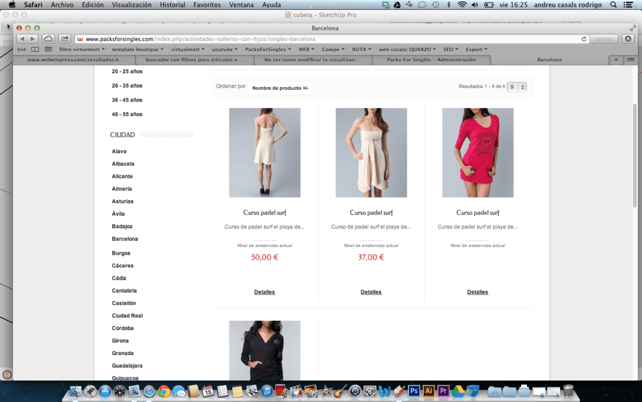Launch Illustrator from the Dock
Screen dimensions: 642x402
pos(428,391)
